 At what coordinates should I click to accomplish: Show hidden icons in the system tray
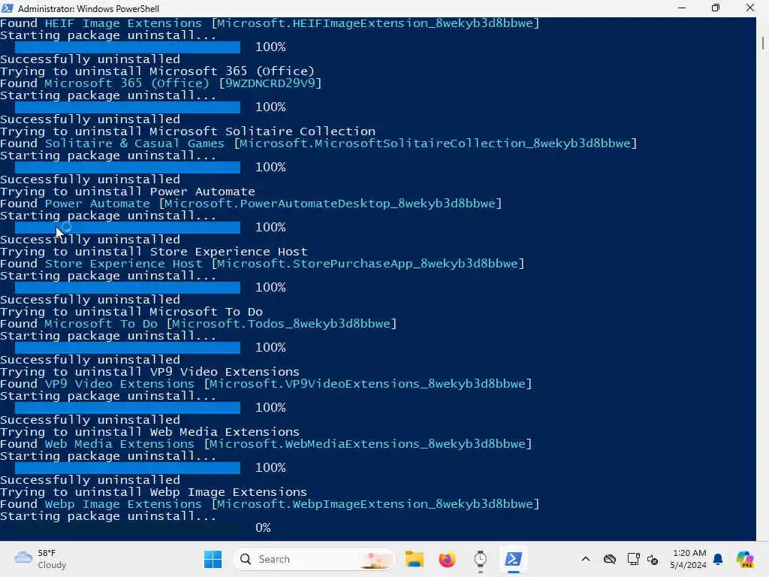586,559
